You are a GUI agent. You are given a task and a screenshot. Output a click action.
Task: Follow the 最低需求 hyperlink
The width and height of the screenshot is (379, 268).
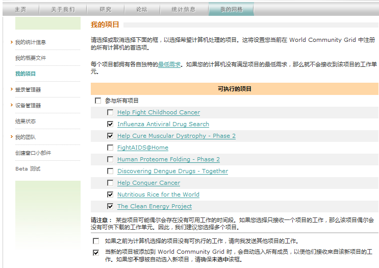pyautogui.click(x=169, y=65)
